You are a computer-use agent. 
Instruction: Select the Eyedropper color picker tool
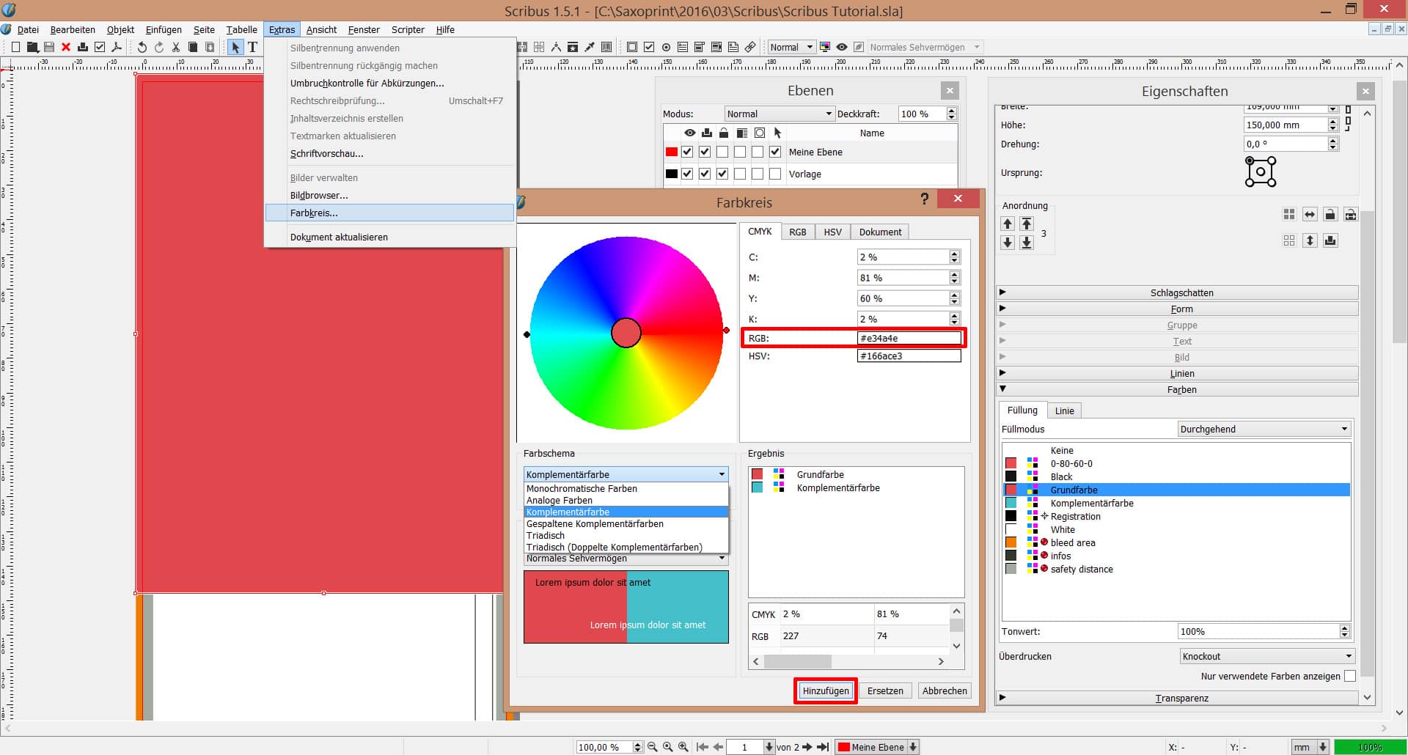tap(590, 47)
